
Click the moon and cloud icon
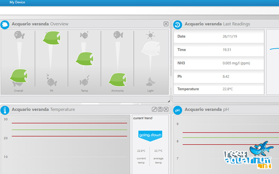(150, 82)
